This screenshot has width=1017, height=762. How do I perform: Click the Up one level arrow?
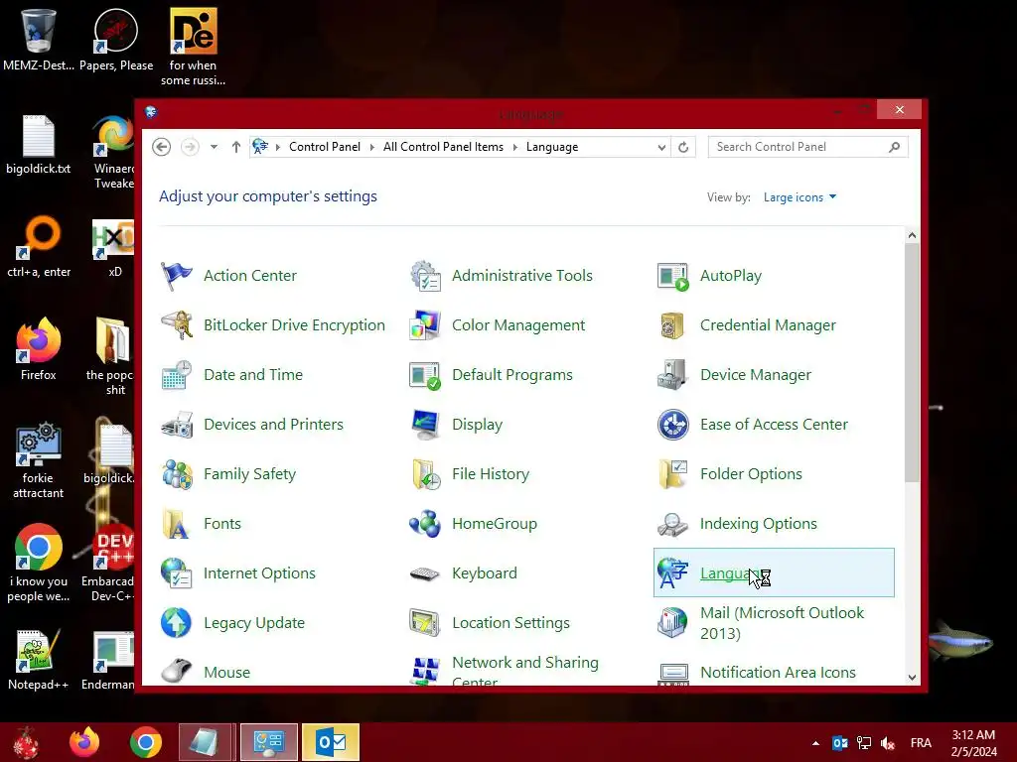point(236,147)
